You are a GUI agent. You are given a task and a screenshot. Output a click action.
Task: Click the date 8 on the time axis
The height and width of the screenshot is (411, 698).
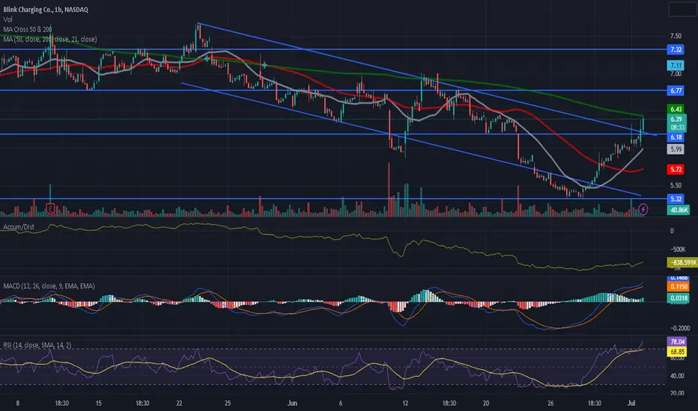[17, 404]
